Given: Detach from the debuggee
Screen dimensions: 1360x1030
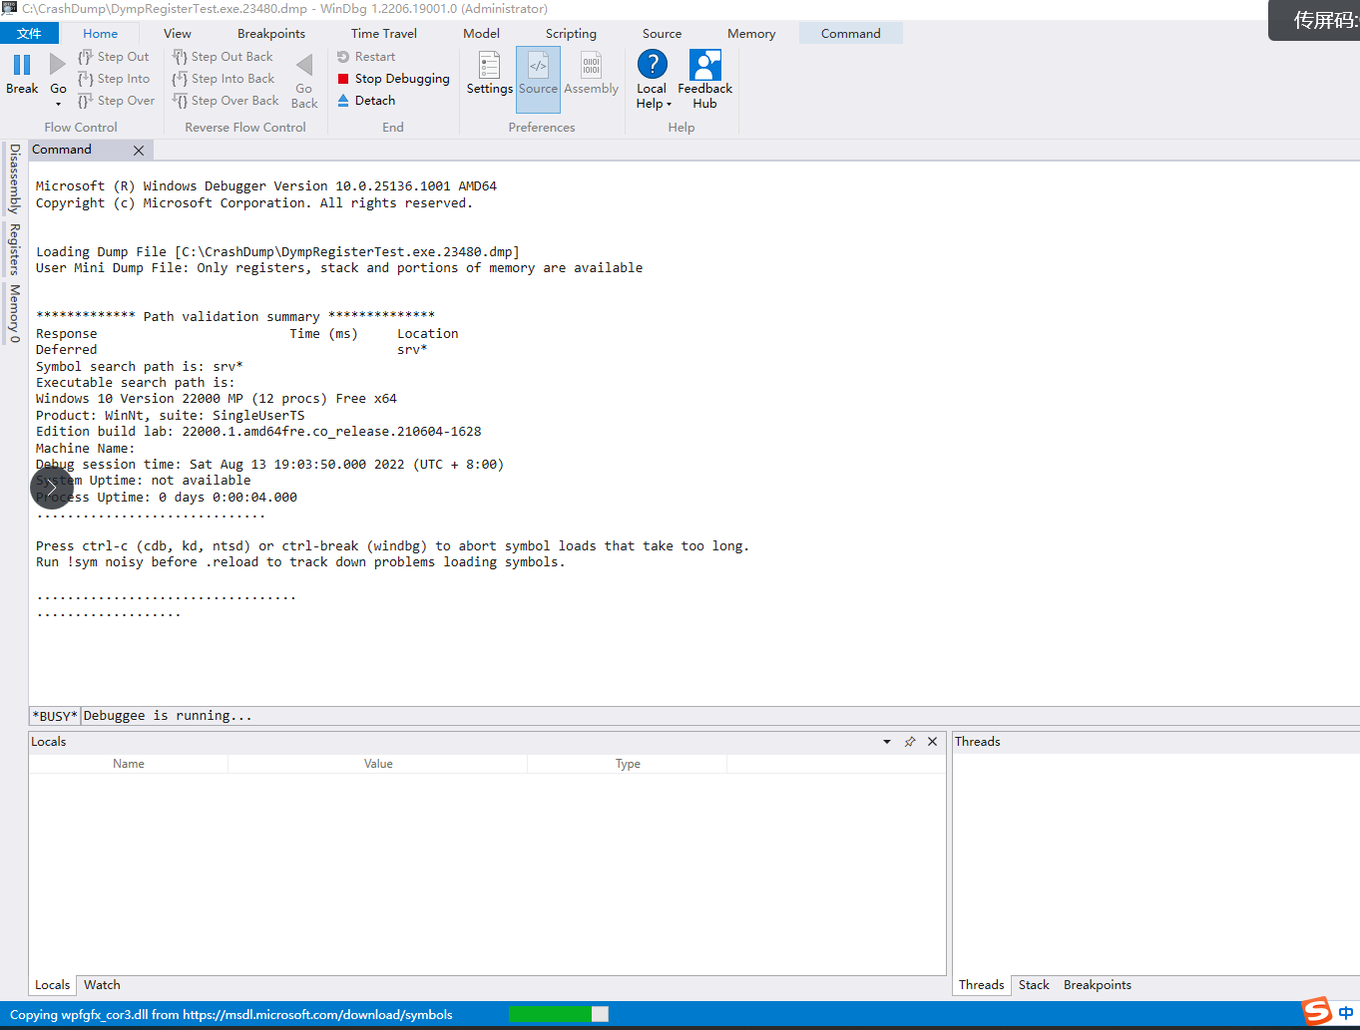Looking at the screenshot, I should [366, 101].
